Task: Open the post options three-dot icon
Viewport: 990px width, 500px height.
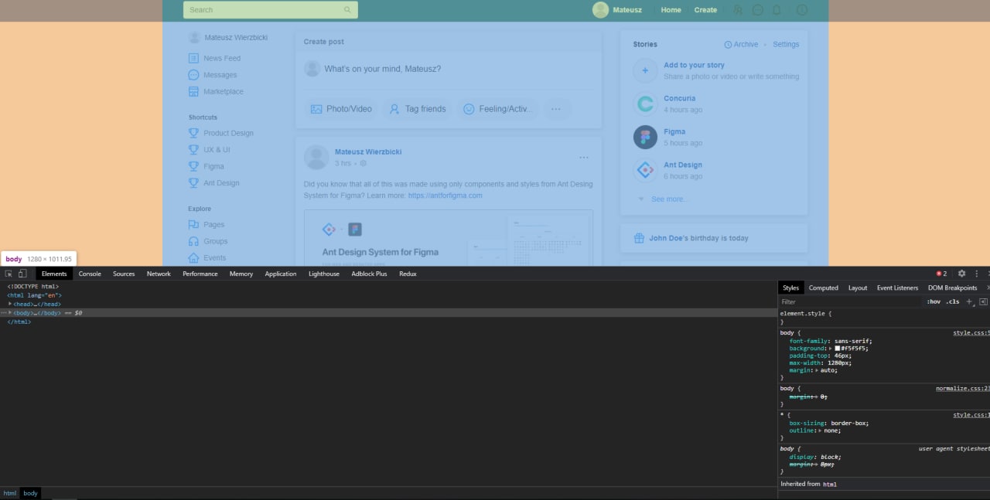Action: (x=584, y=158)
